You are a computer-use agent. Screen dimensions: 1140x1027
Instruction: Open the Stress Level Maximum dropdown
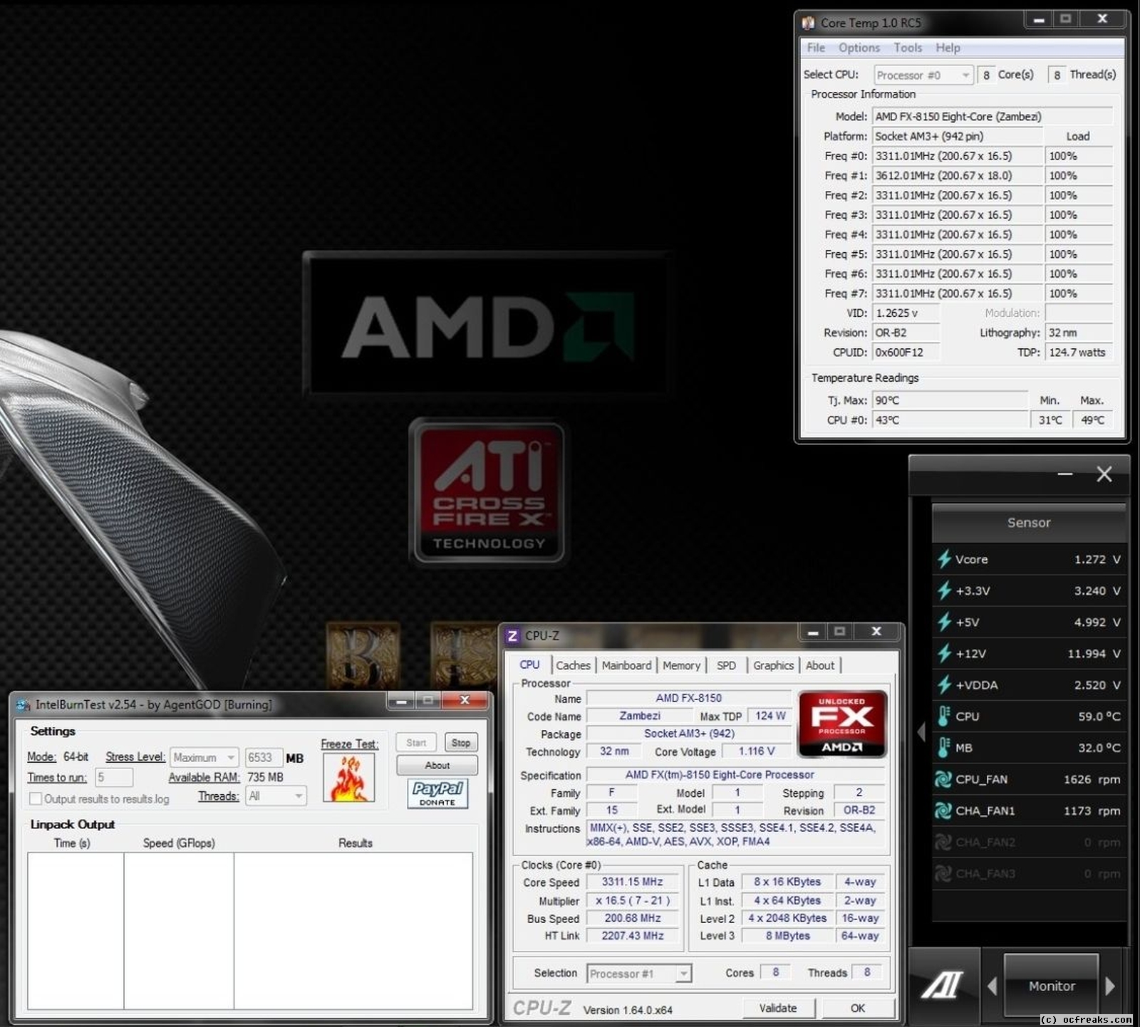(204, 757)
